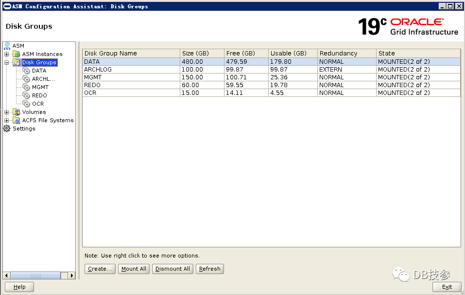
Task: Sort by State column header
Action: tap(418, 54)
